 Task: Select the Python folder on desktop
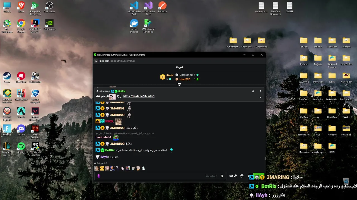(304, 60)
